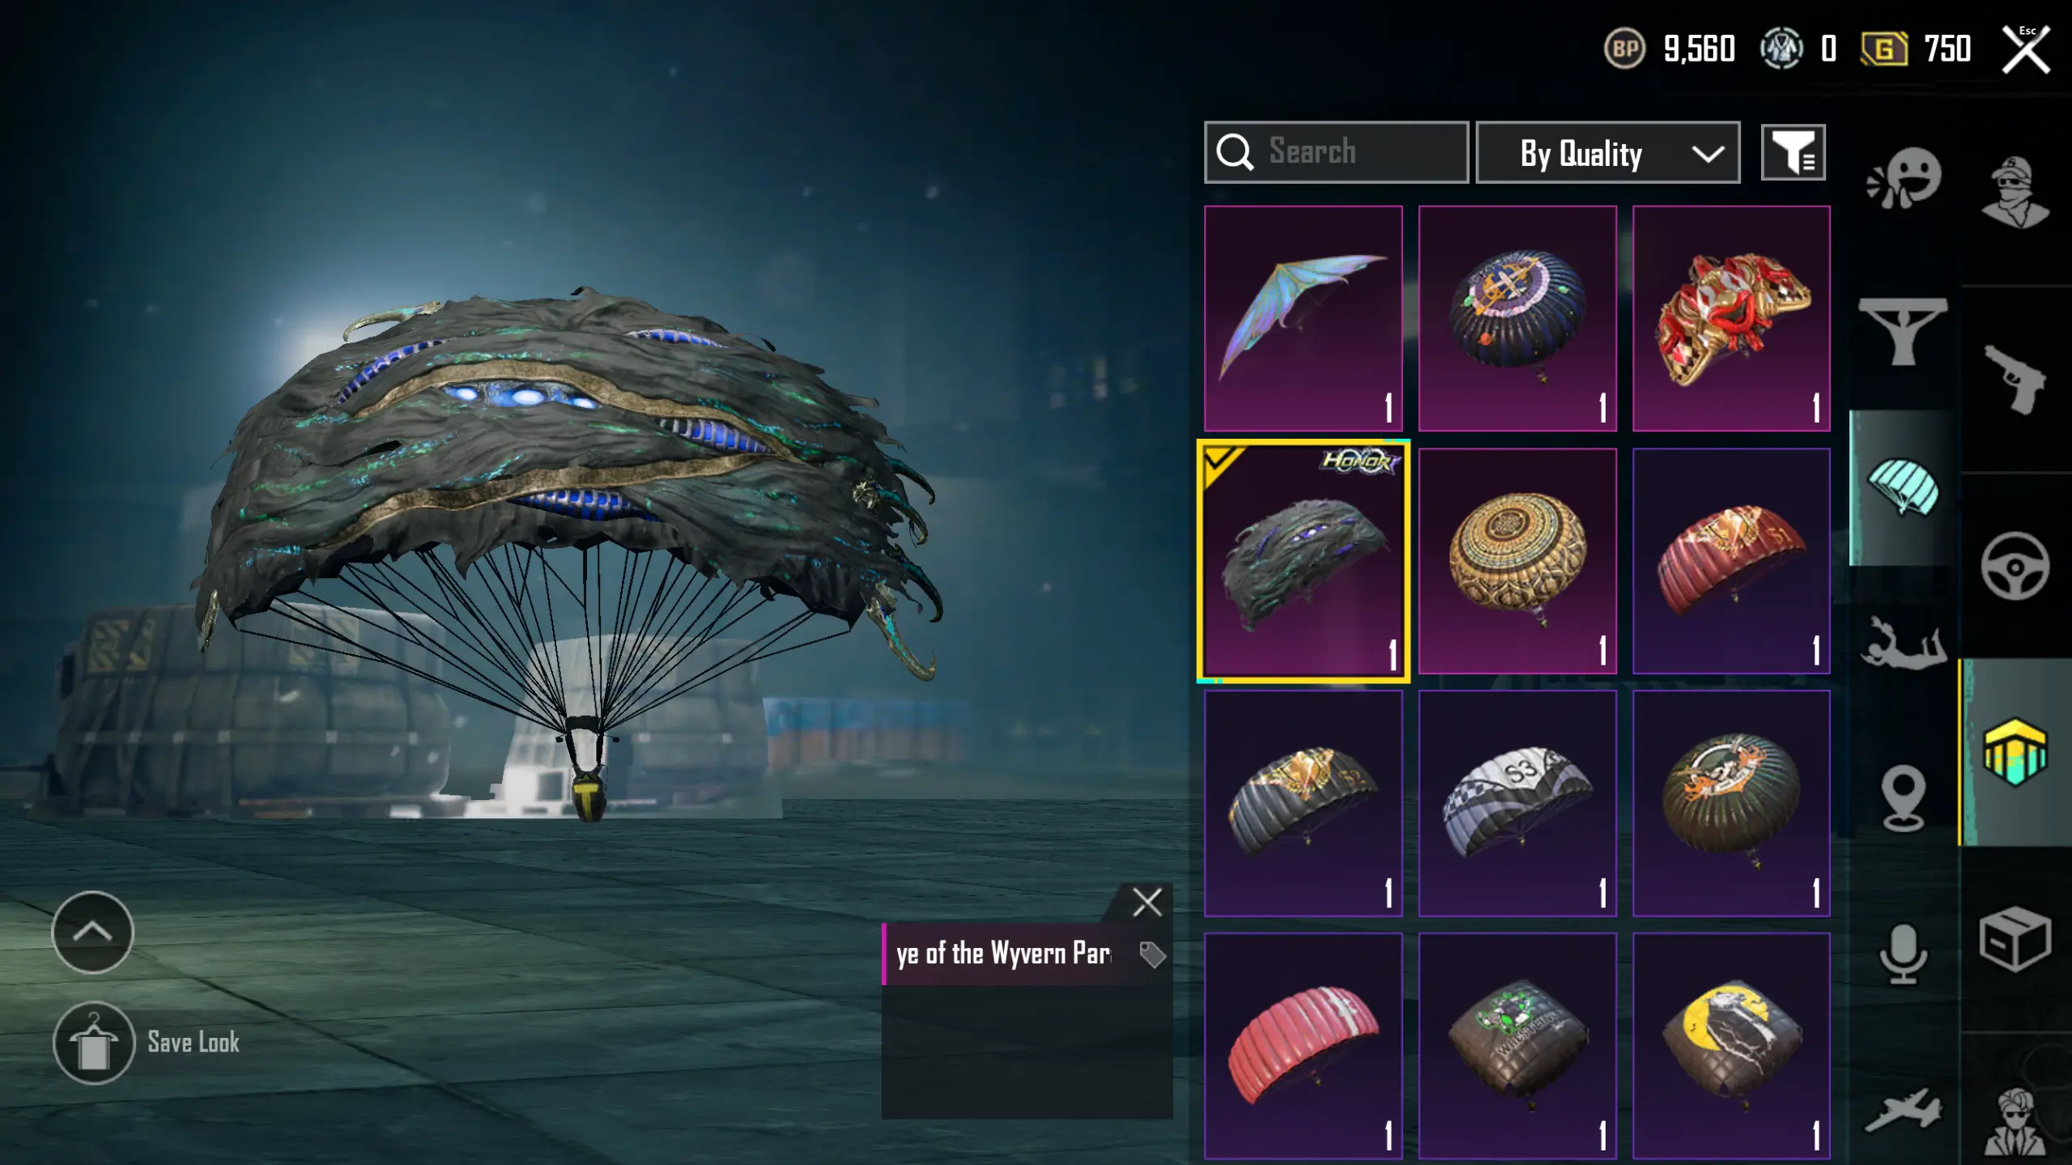Open the crate box inventory icon
This screenshot has width=2072, height=1165.
[x=2015, y=939]
